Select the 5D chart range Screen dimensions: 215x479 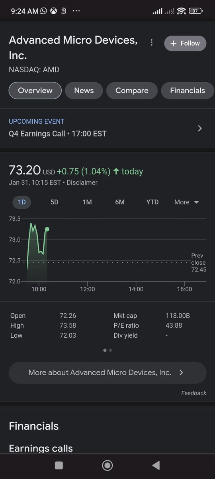coord(54,202)
